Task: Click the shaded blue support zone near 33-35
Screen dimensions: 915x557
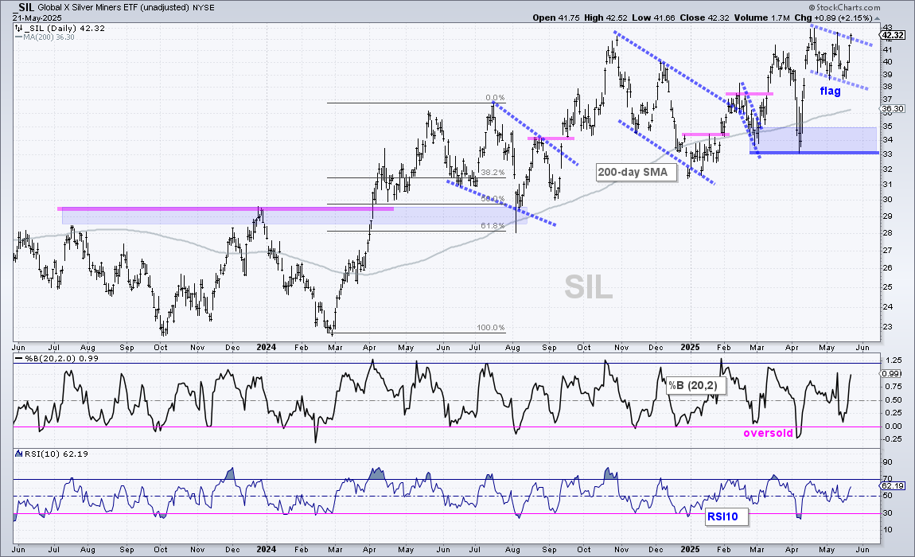Action: (813, 140)
